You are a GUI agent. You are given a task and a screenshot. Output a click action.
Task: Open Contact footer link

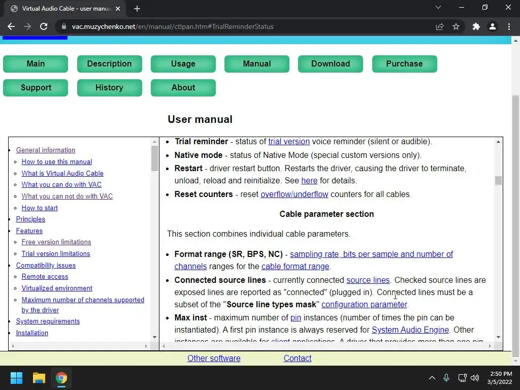(298, 358)
